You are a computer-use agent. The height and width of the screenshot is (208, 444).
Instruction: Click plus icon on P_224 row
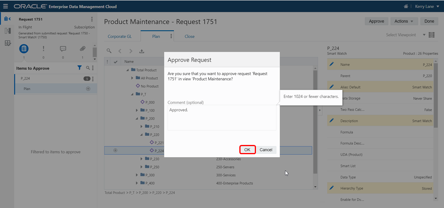[115, 150]
